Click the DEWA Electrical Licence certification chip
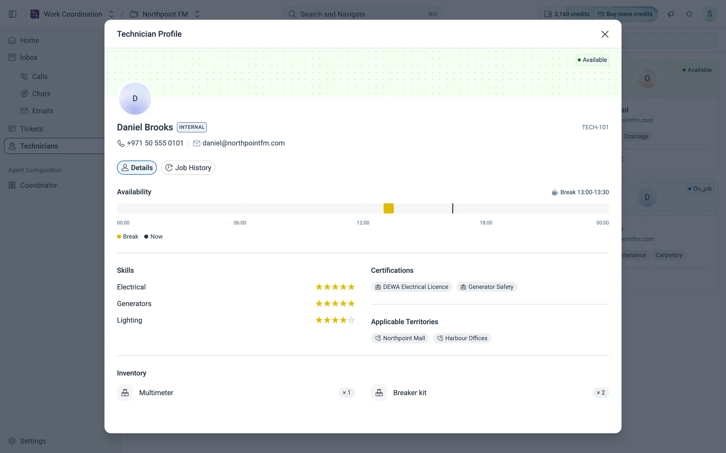The image size is (726, 453). coord(411,287)
